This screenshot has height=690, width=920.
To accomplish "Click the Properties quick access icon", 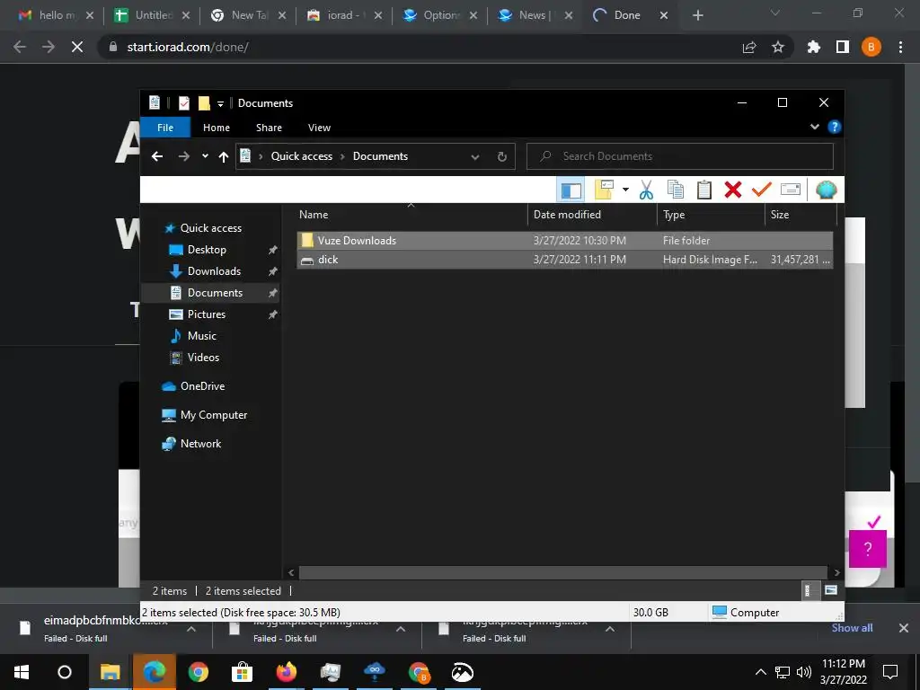I will [183, 103].
